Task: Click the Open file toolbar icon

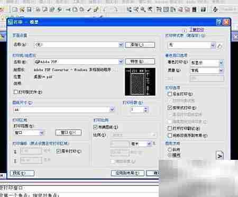Action: click(22, 10)
